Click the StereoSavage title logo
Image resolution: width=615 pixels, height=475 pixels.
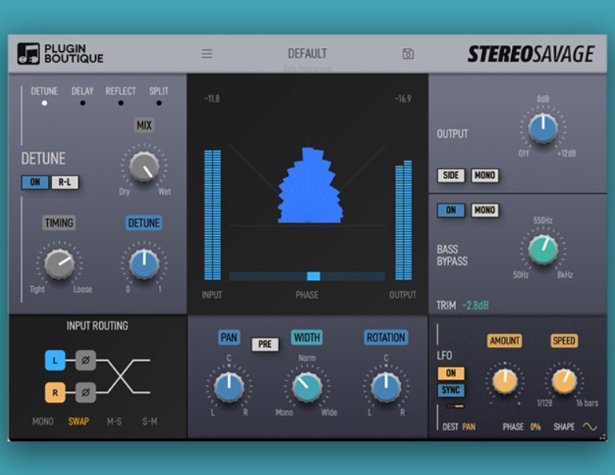point(531,54)
